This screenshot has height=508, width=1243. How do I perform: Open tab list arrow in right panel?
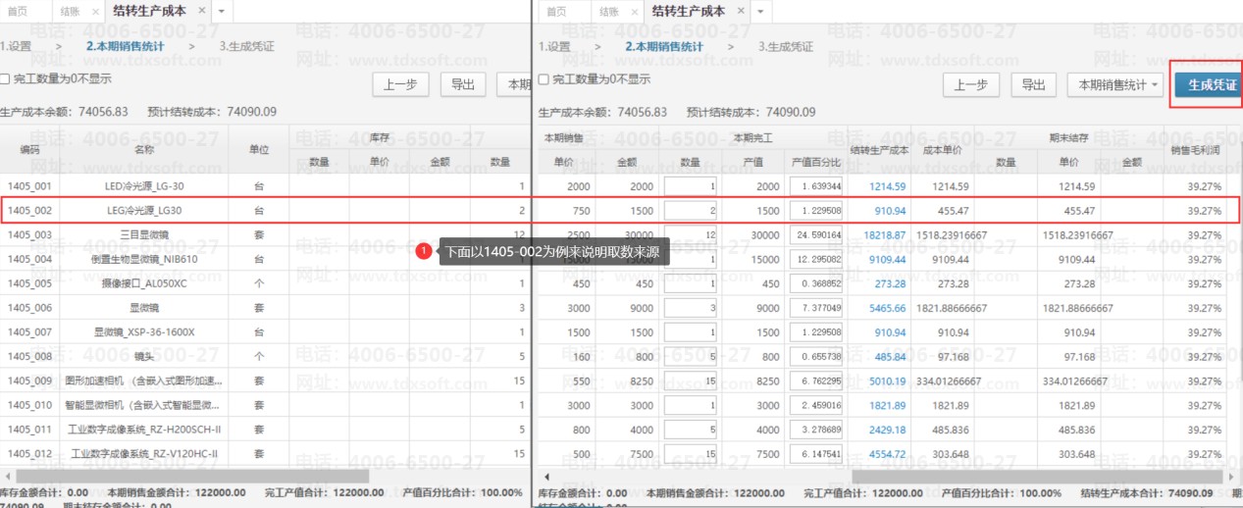click(x=761, y=11)
